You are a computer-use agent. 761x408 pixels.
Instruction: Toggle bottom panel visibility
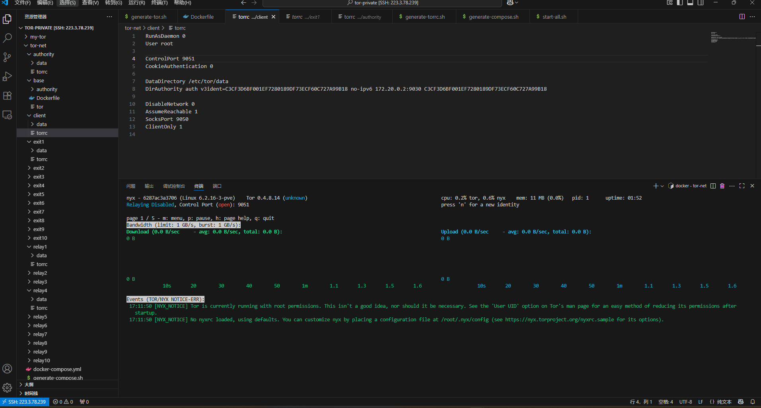click(690, 3)
